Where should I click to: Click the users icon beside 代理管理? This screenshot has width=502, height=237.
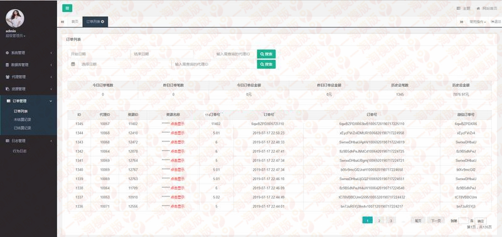[x=8, y=77]
